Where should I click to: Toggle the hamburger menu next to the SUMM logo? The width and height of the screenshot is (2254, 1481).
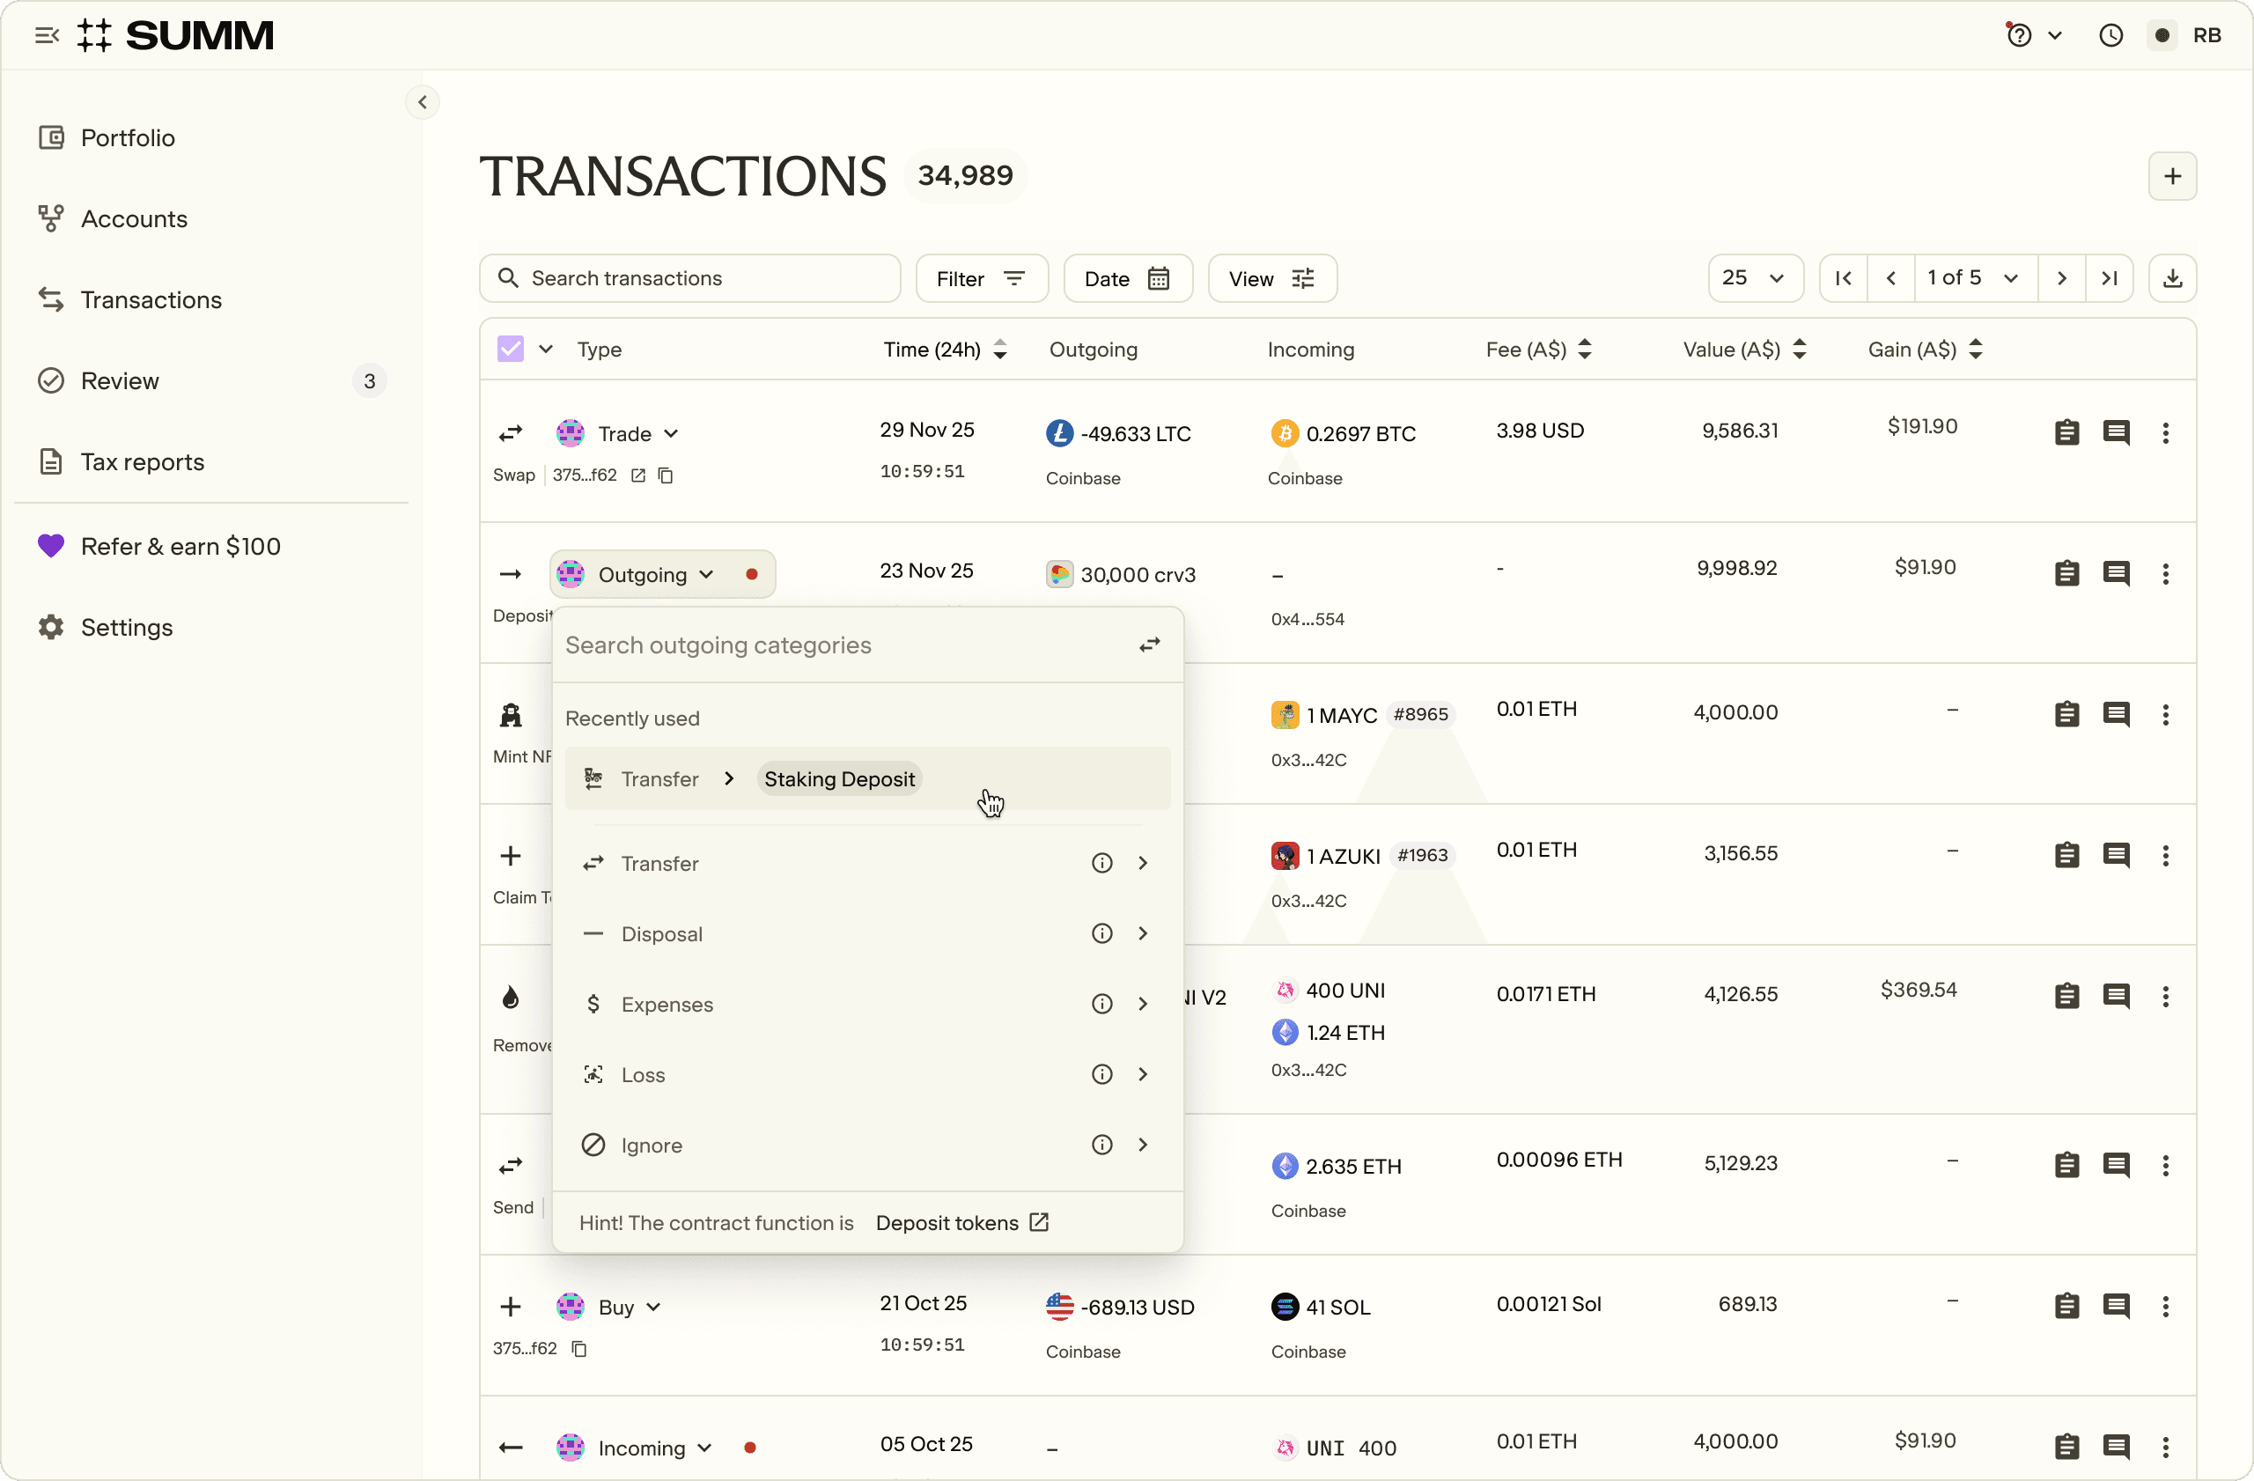coord(47,36)
